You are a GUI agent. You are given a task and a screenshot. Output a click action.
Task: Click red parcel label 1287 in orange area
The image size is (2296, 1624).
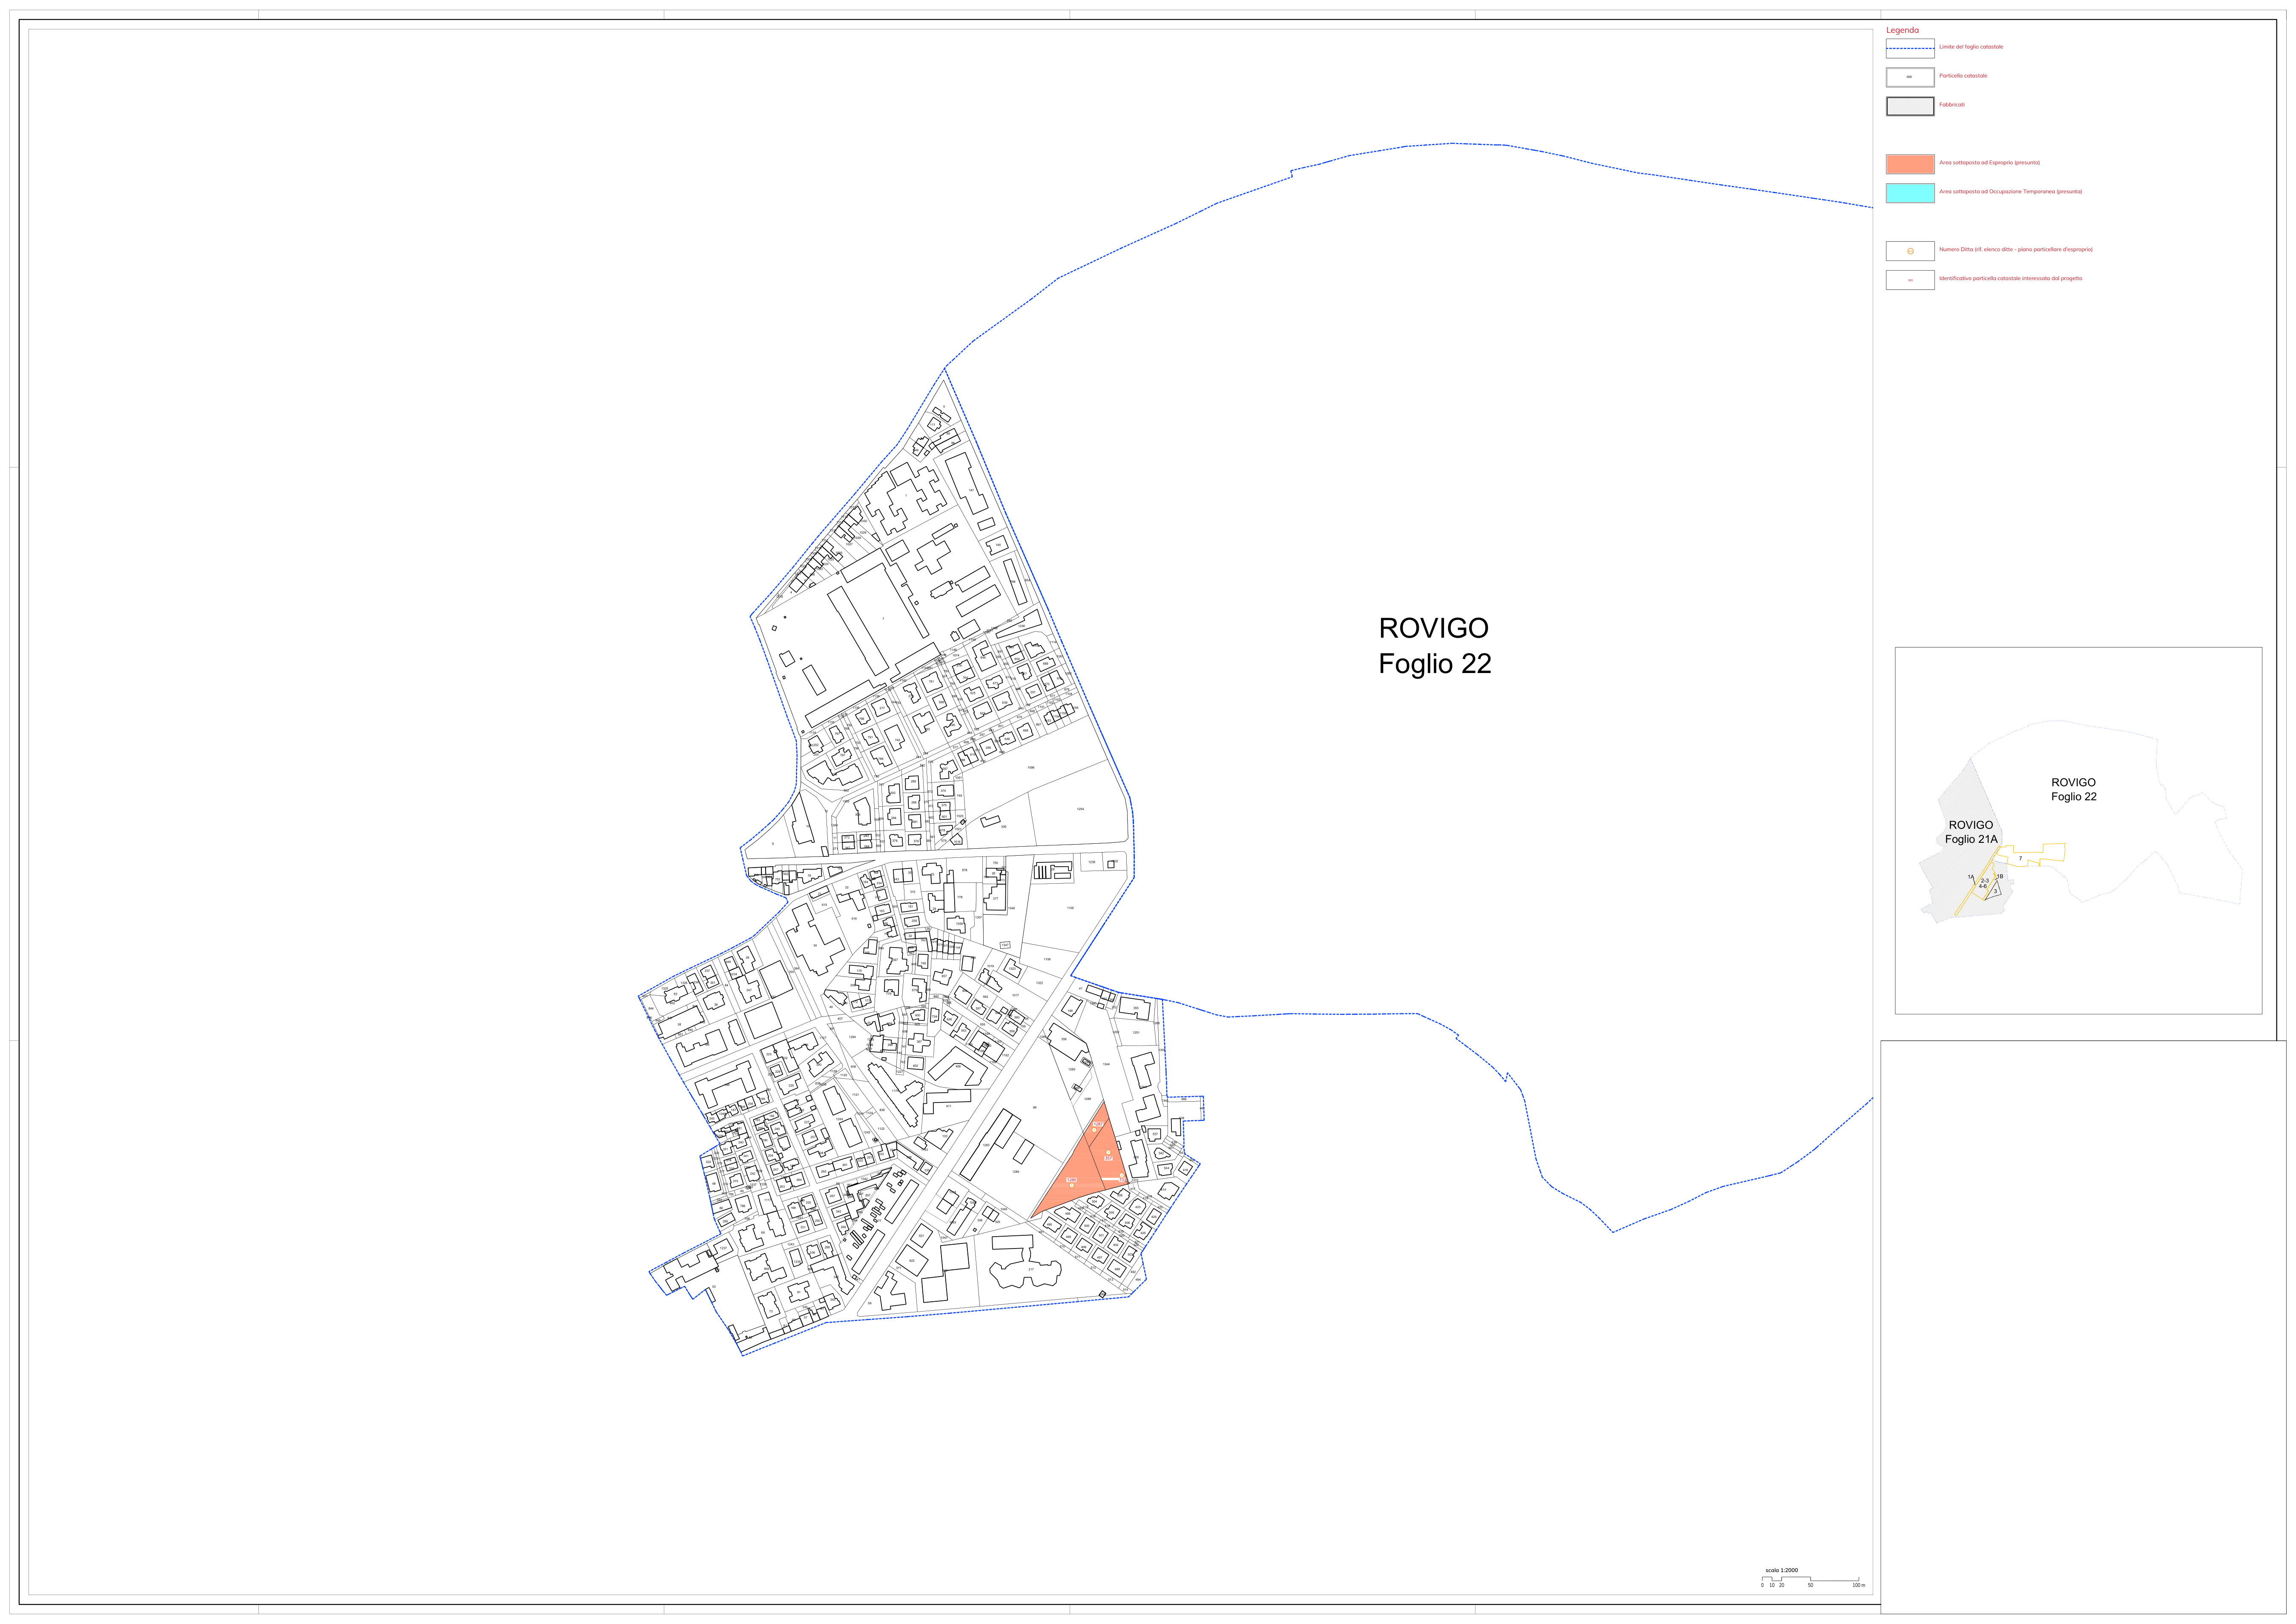click(1098, 1124)
